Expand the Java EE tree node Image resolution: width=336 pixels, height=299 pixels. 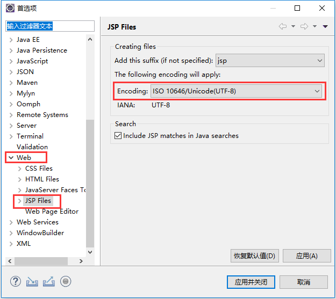11,40
